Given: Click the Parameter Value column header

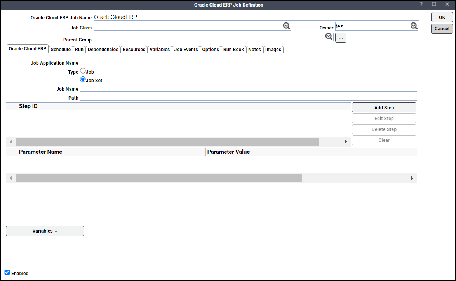Looking at the screenshot, I should click(311, 152).
